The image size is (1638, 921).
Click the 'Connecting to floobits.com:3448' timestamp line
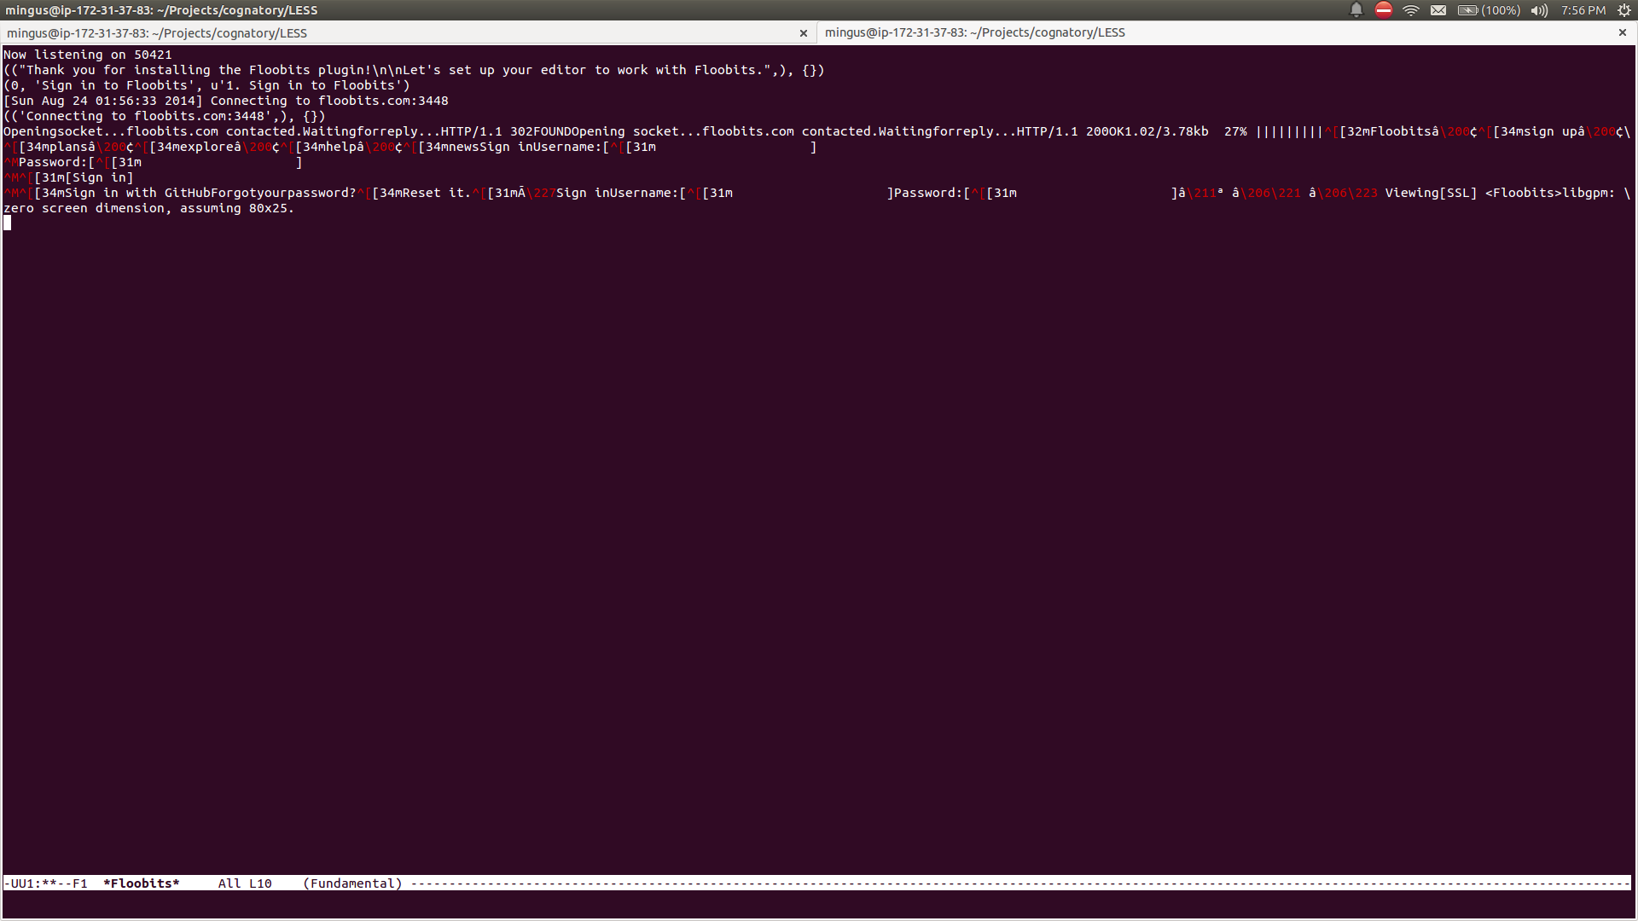[x=226, y=101]
